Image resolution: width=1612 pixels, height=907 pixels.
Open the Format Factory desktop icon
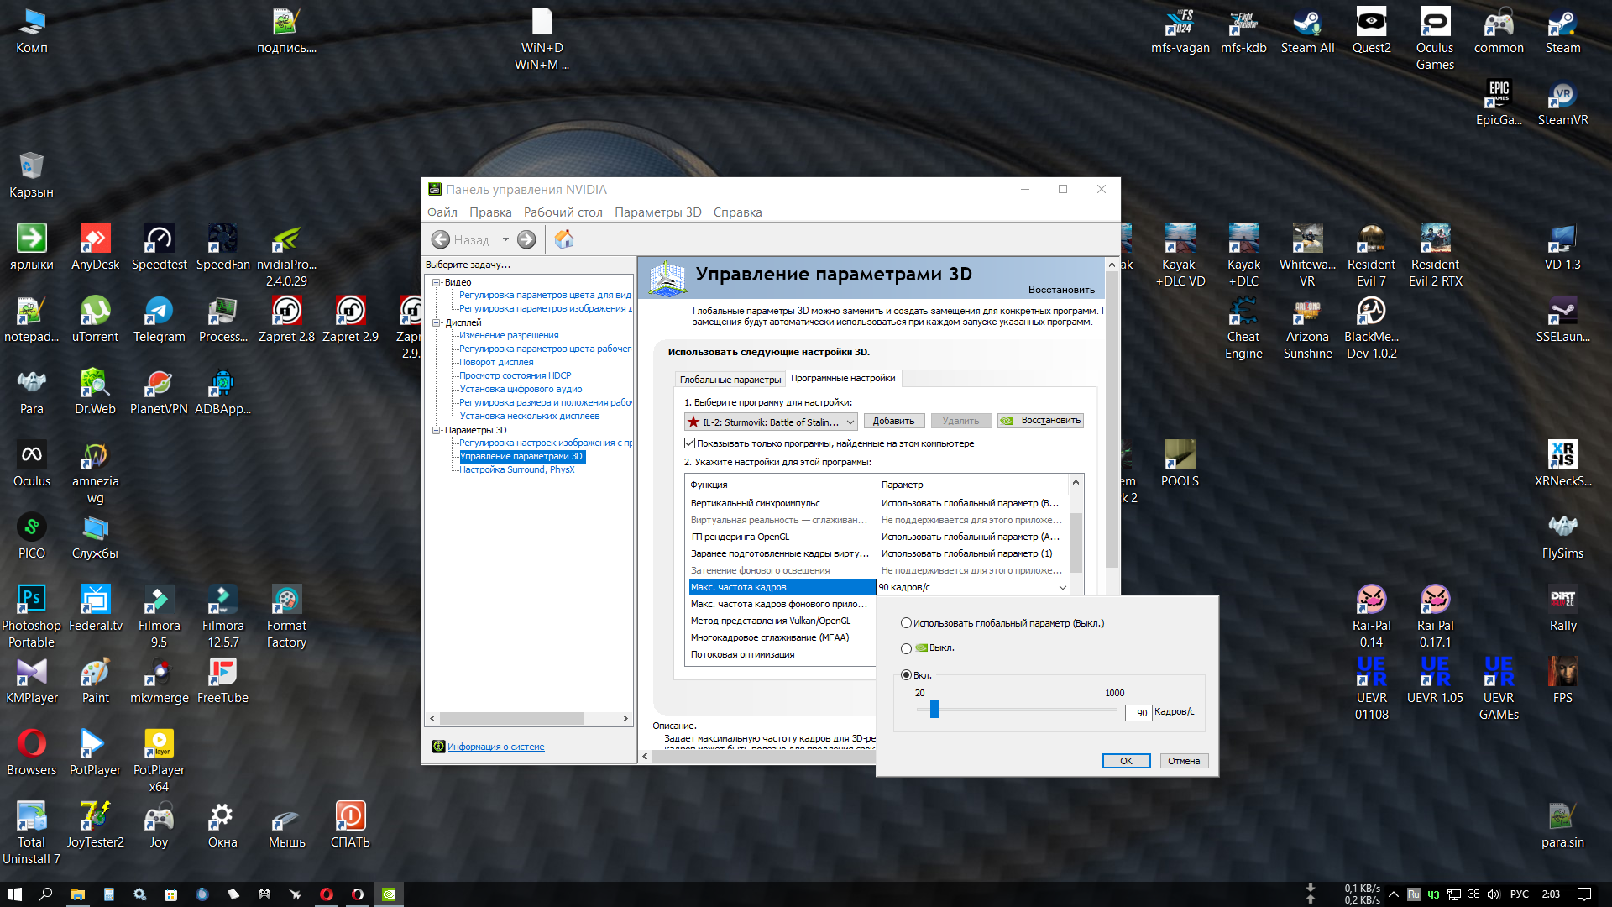click(286, 616)
